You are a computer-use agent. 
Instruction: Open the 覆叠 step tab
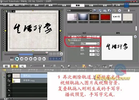point(78,5)
